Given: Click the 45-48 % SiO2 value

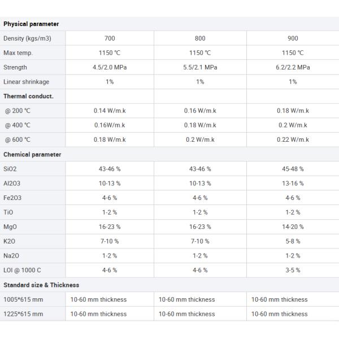Looking at the screenshot, I should pos(293,169).
